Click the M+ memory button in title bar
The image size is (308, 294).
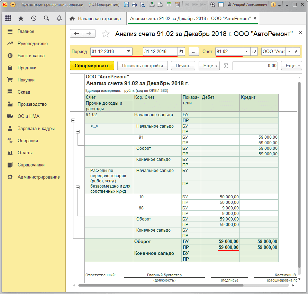pyautogui.click(x=195, y=4)
